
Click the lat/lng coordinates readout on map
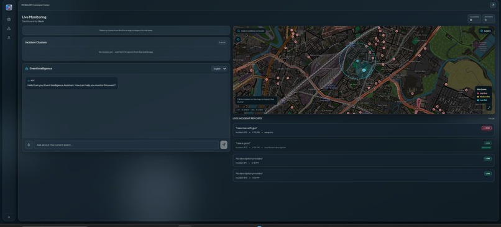click(250, 110)
